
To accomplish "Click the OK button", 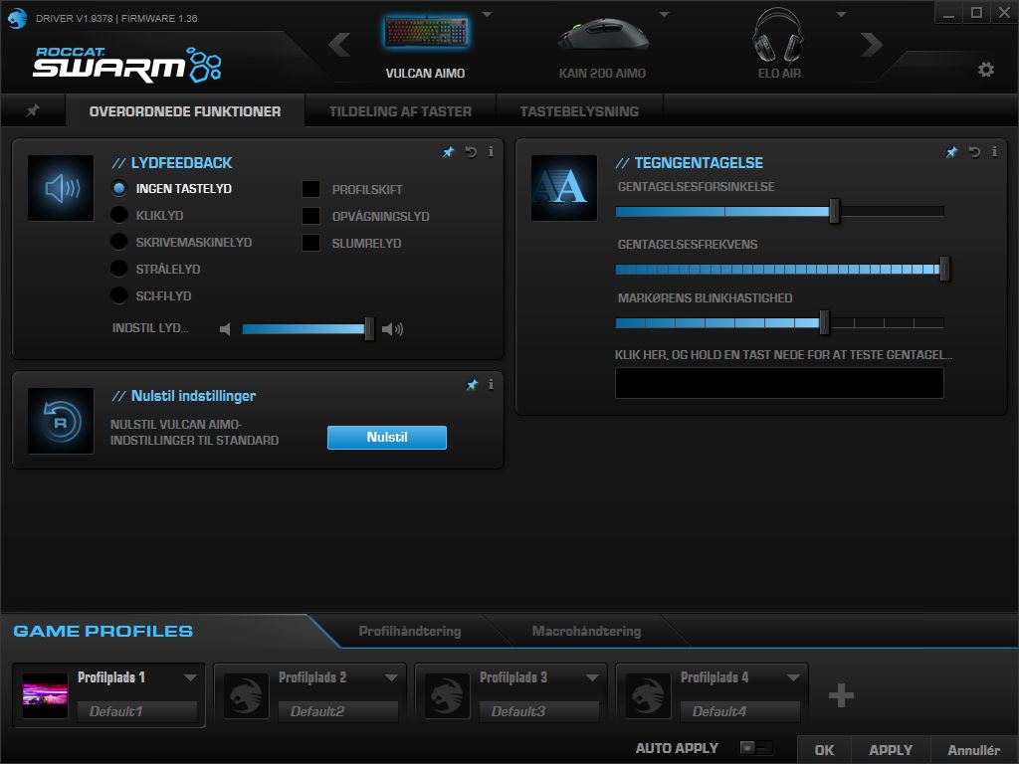I will click(824, 750).
